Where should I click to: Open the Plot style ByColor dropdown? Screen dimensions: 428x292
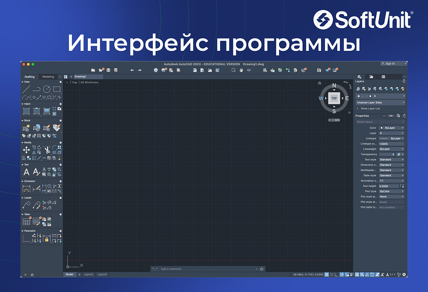point(392,192)
